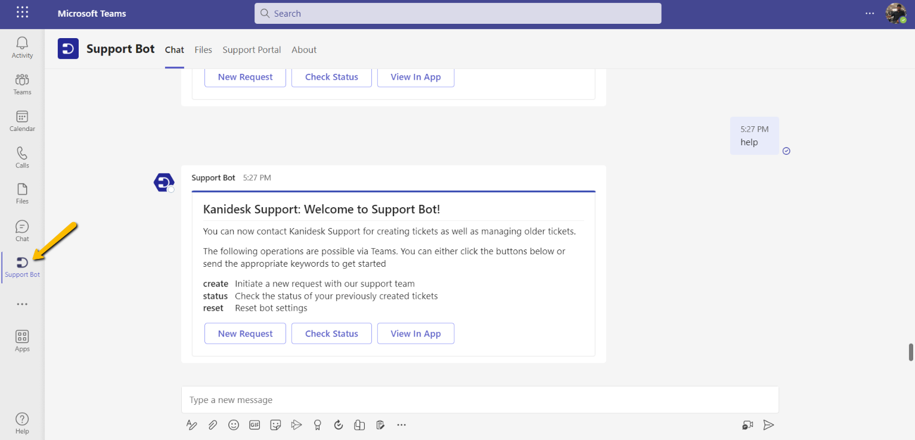Attach a file with paperclip icon

coord(212,425)
